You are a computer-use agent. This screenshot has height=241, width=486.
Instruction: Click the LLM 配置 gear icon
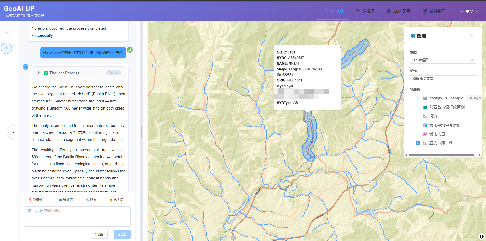point(389,11)
